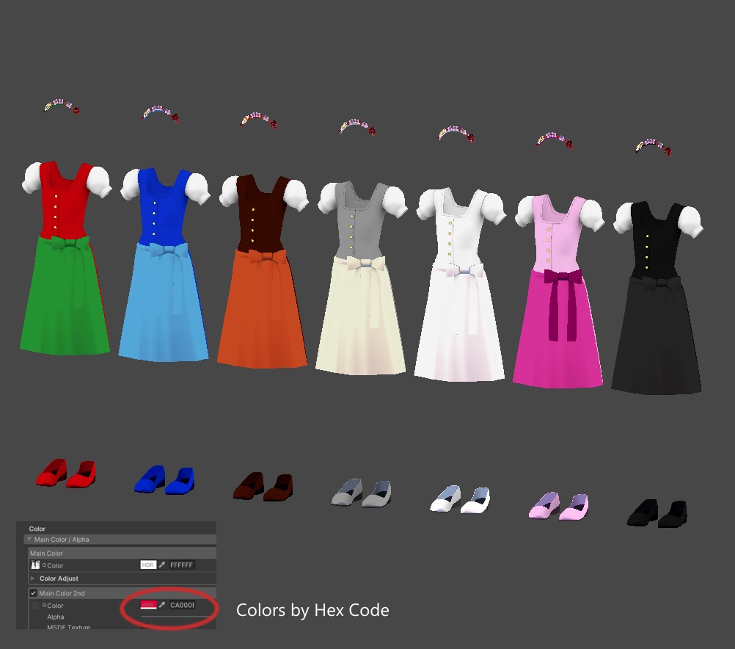The image size is (735, 649).
Task: Edit the FFFFFF hex code field
Action: [181, 565]
